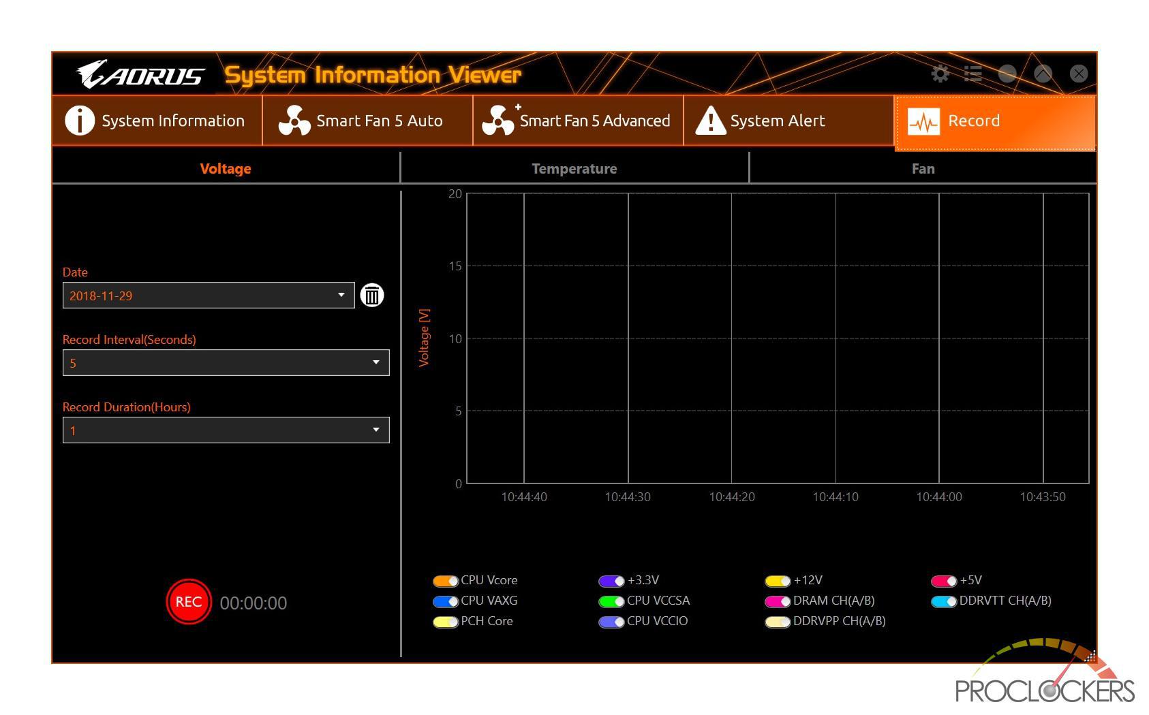
Task: Select the Fan sub-tab
Action: point(923,168)
